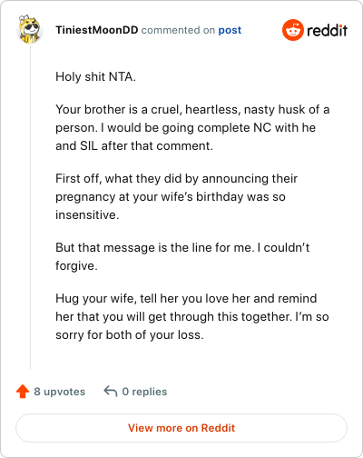Click the paragraph starting "Hug your wife"

[x=192, y=316]
